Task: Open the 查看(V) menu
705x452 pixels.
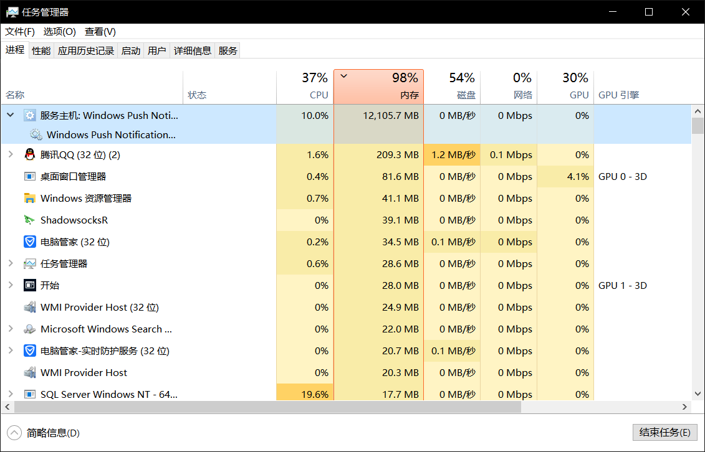Action: [x=100, y=31]
